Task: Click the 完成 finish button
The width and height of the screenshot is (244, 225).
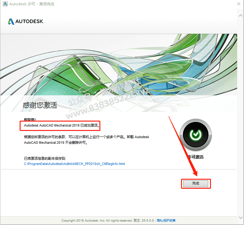Action: coord(196,183)
